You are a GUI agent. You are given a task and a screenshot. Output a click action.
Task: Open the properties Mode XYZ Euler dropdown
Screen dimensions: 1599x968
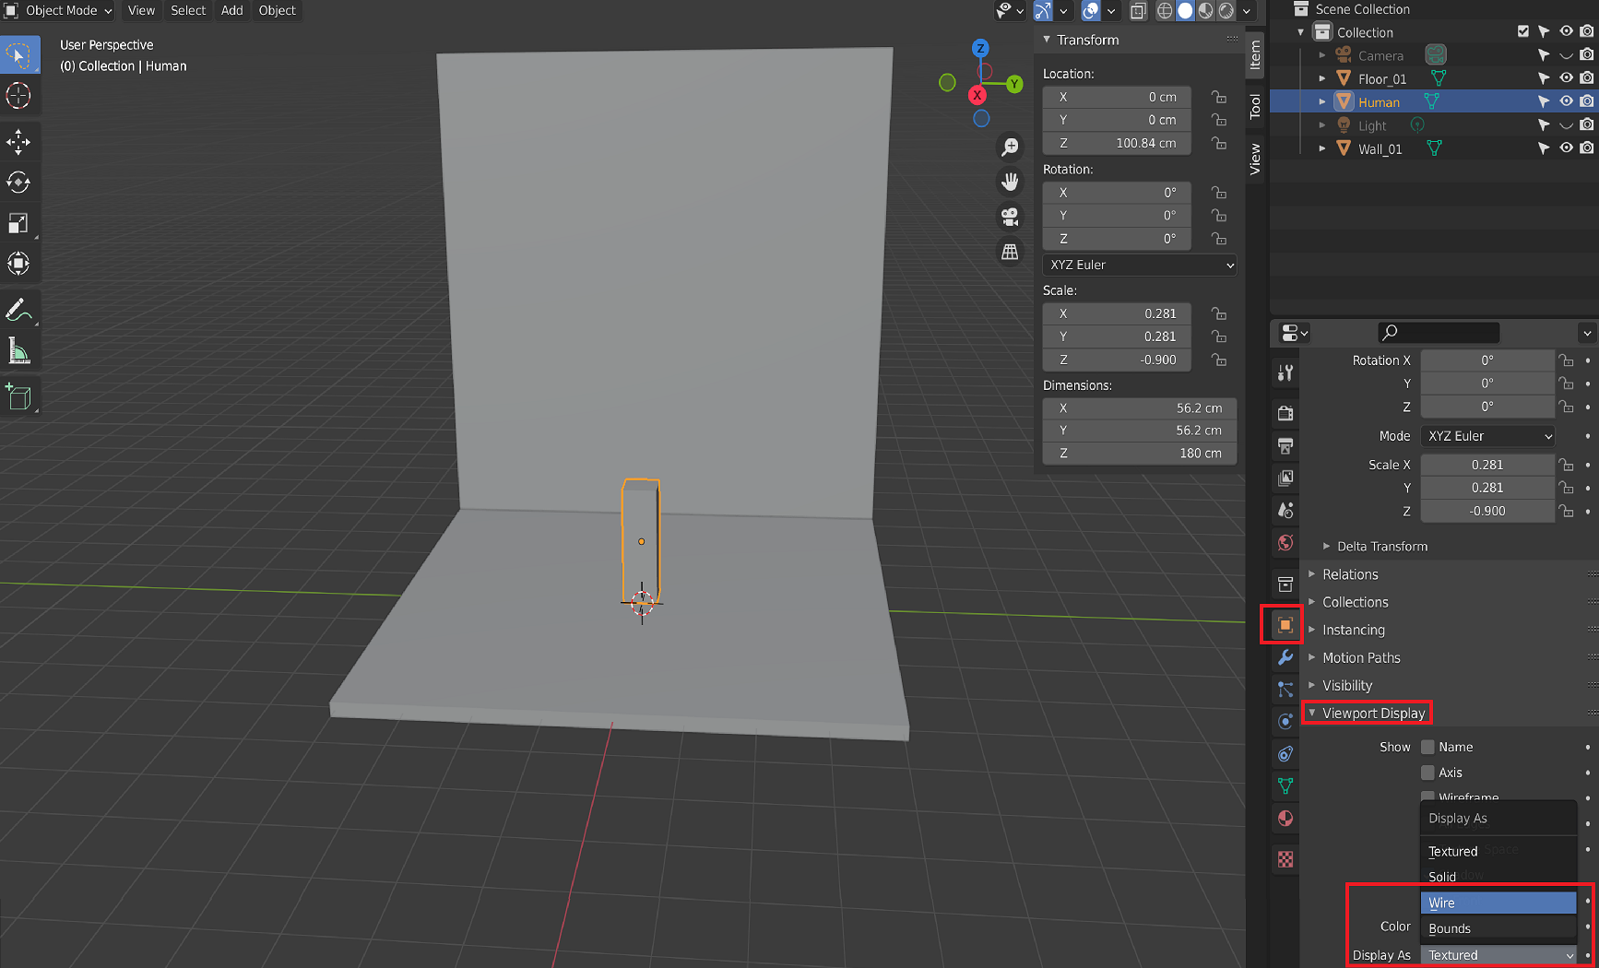pyautogui.click(x=1488, y=436)
